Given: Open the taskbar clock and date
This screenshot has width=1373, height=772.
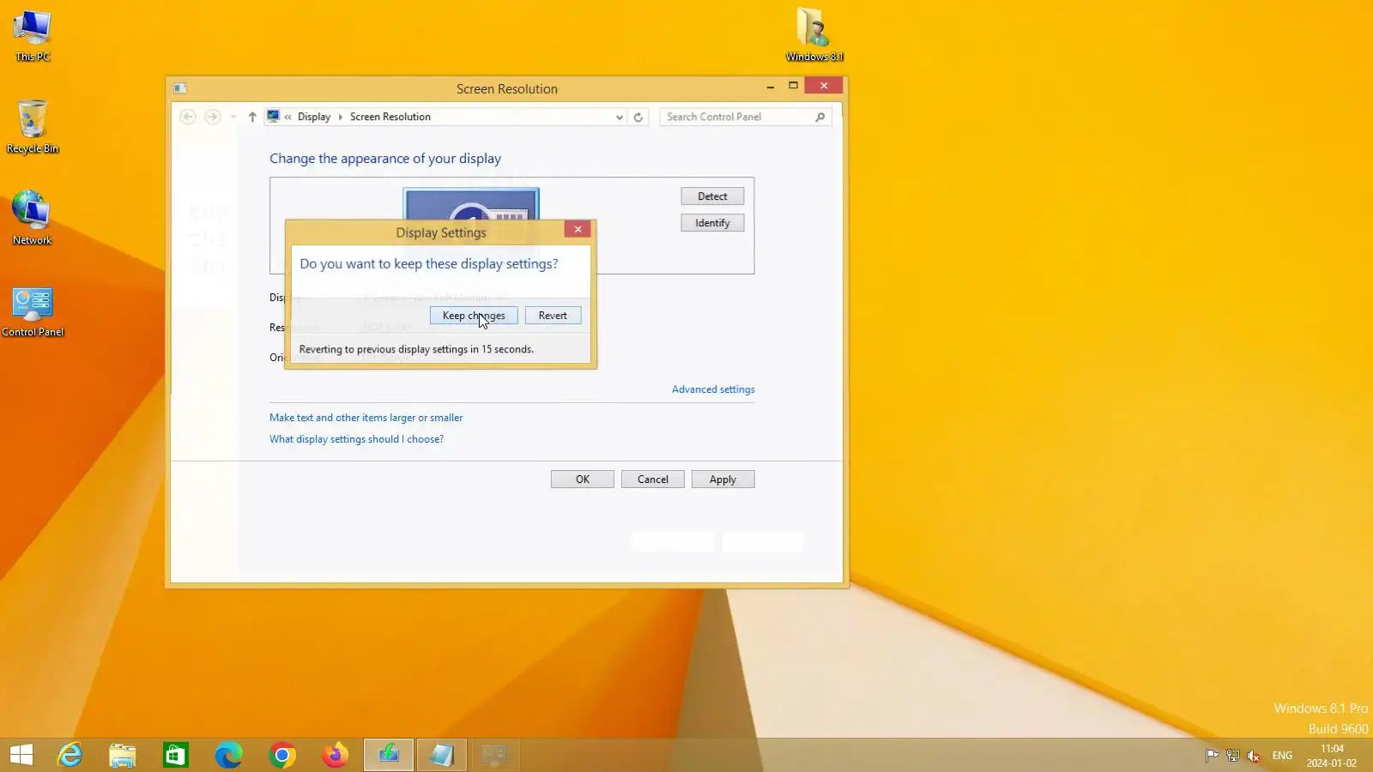Looking at the screenshot, I should 1332,756.
